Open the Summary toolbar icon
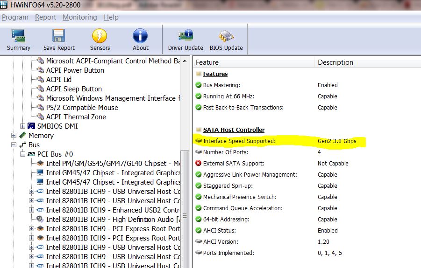This screenshot has height=268, width=421. pyautogui.click(x=18, y=36)
